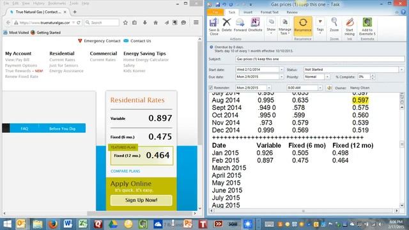Click the Windows Start button
This screenshot has width=409, height=230.
pyautogui.click(x=7, y=224)
